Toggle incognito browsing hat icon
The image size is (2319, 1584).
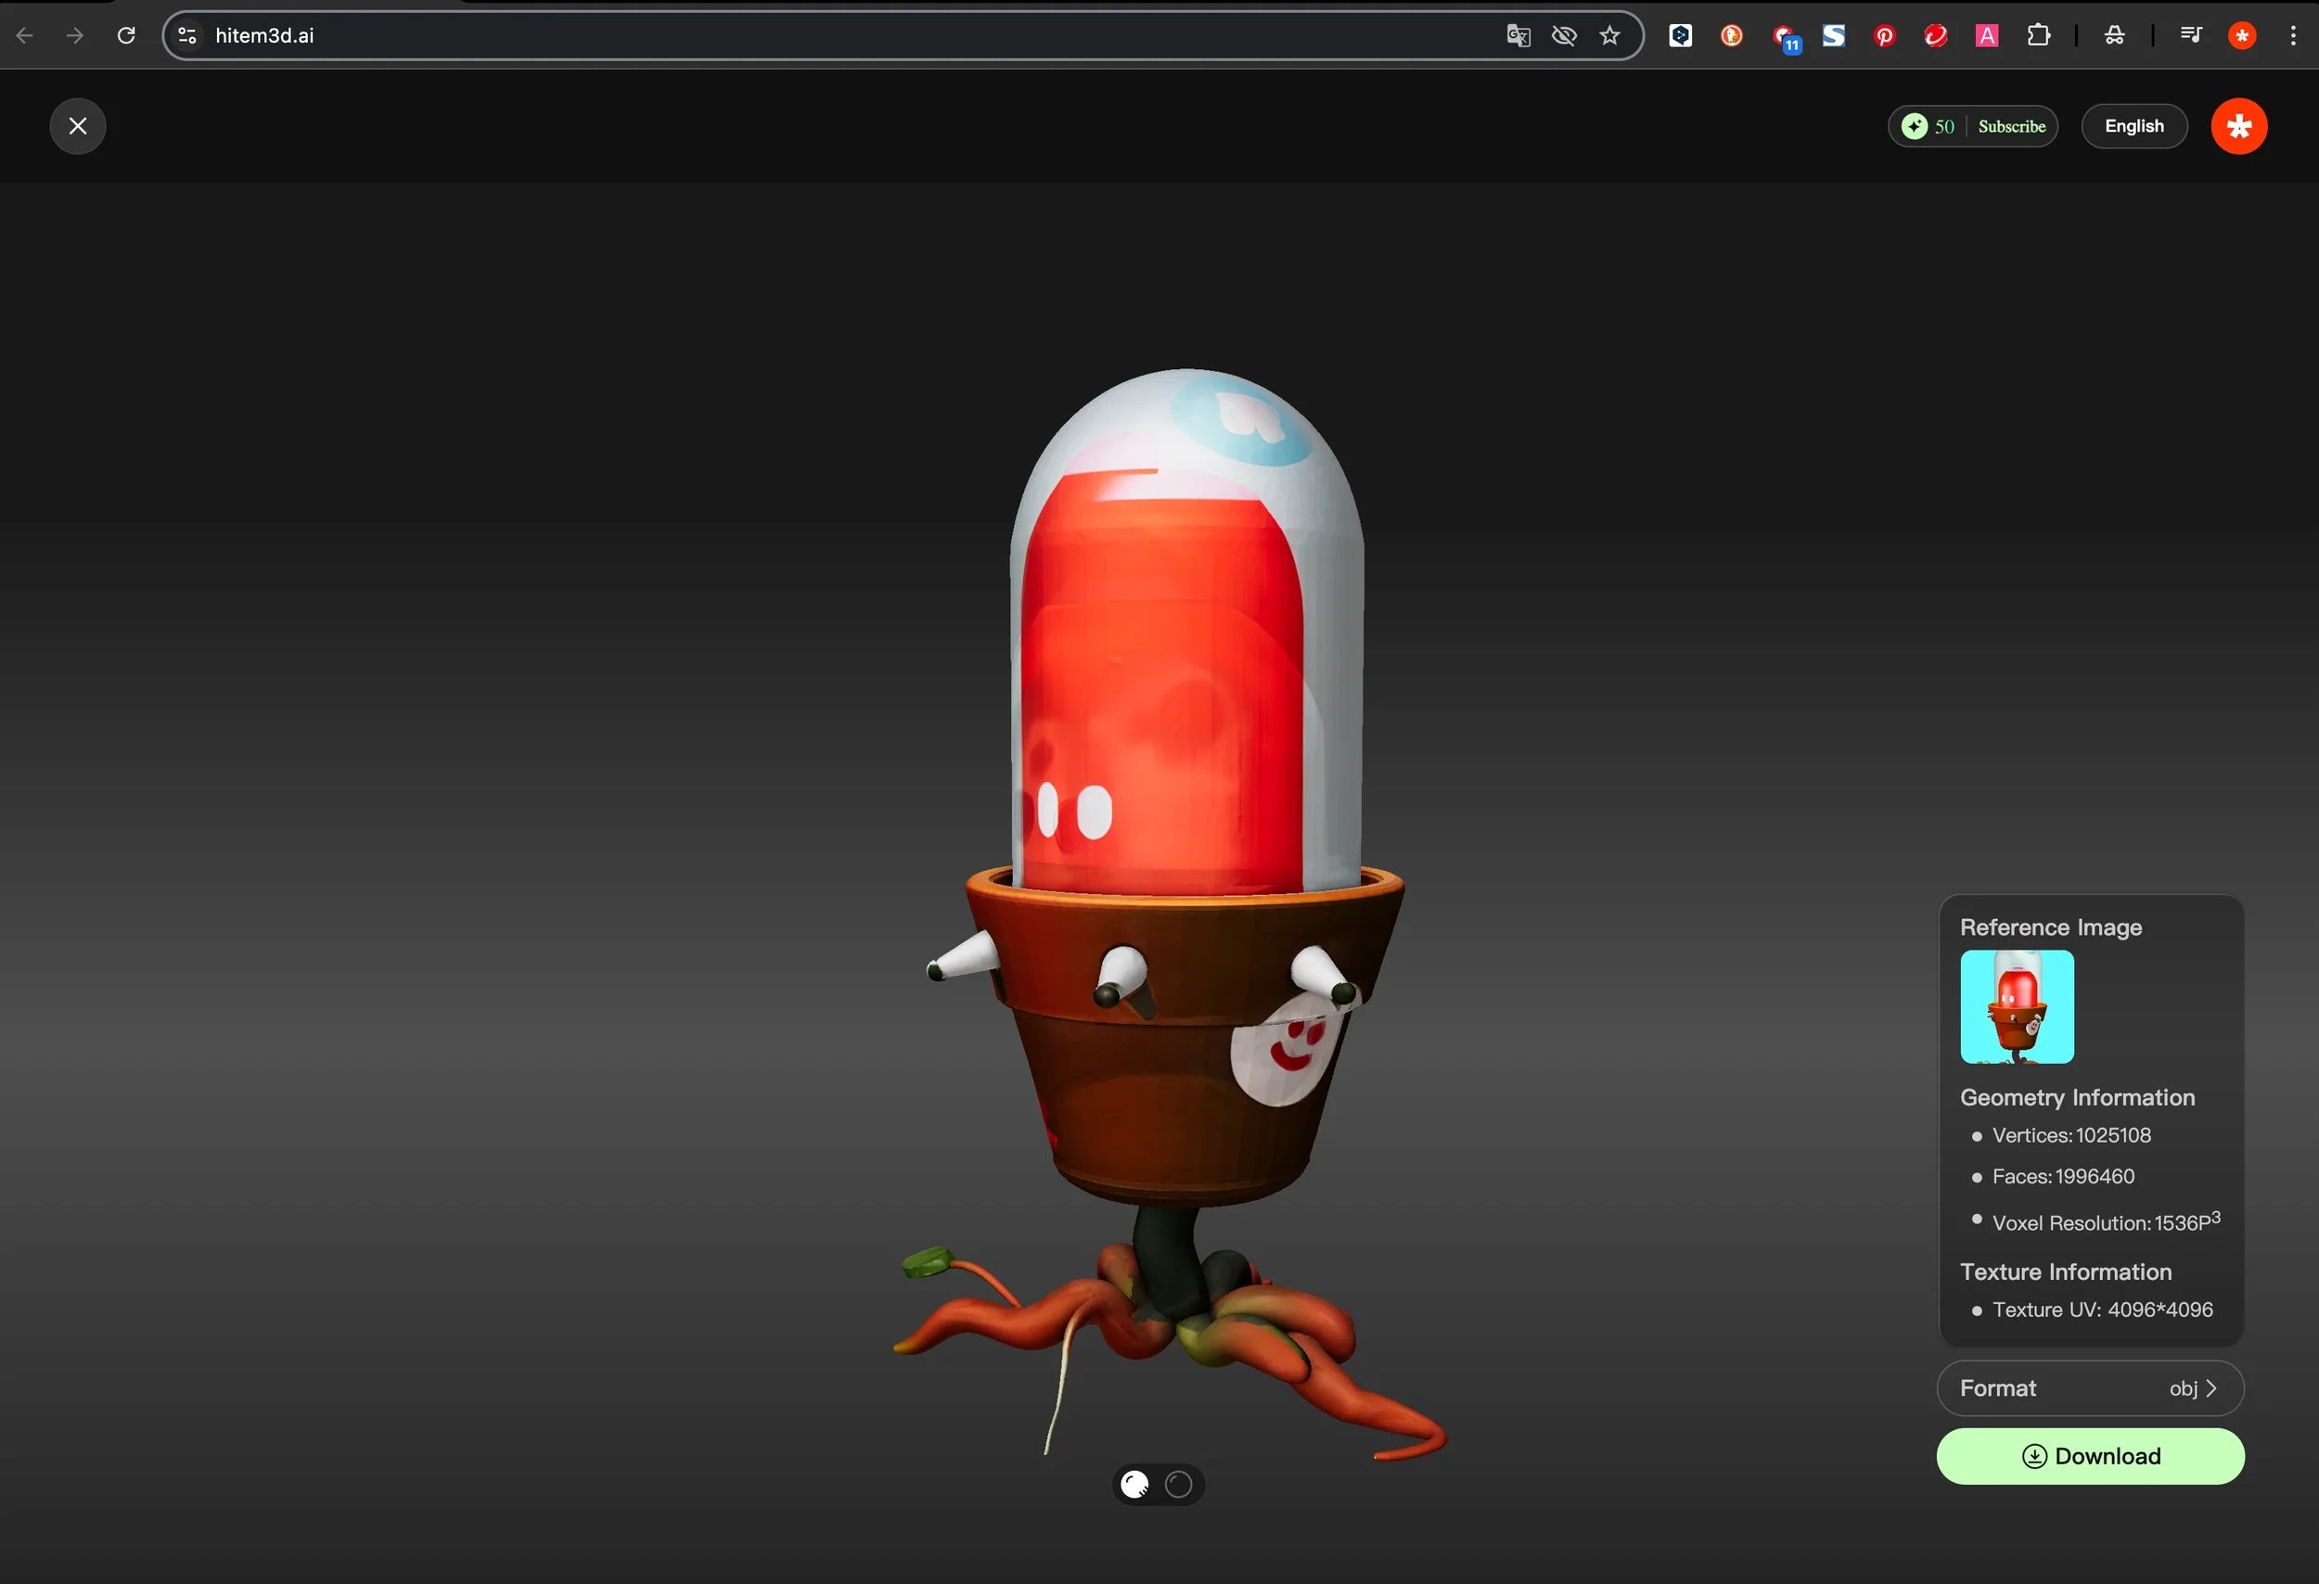click(x=2114, y=35)
